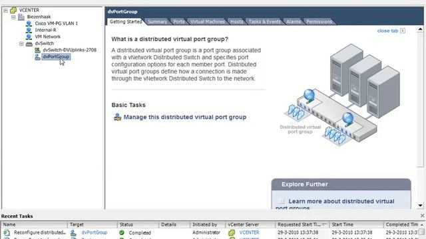Viewport: 426px width, 239px height.
Task: Click the Biezenhaak datacenter icon
Action: pos(21,17)
